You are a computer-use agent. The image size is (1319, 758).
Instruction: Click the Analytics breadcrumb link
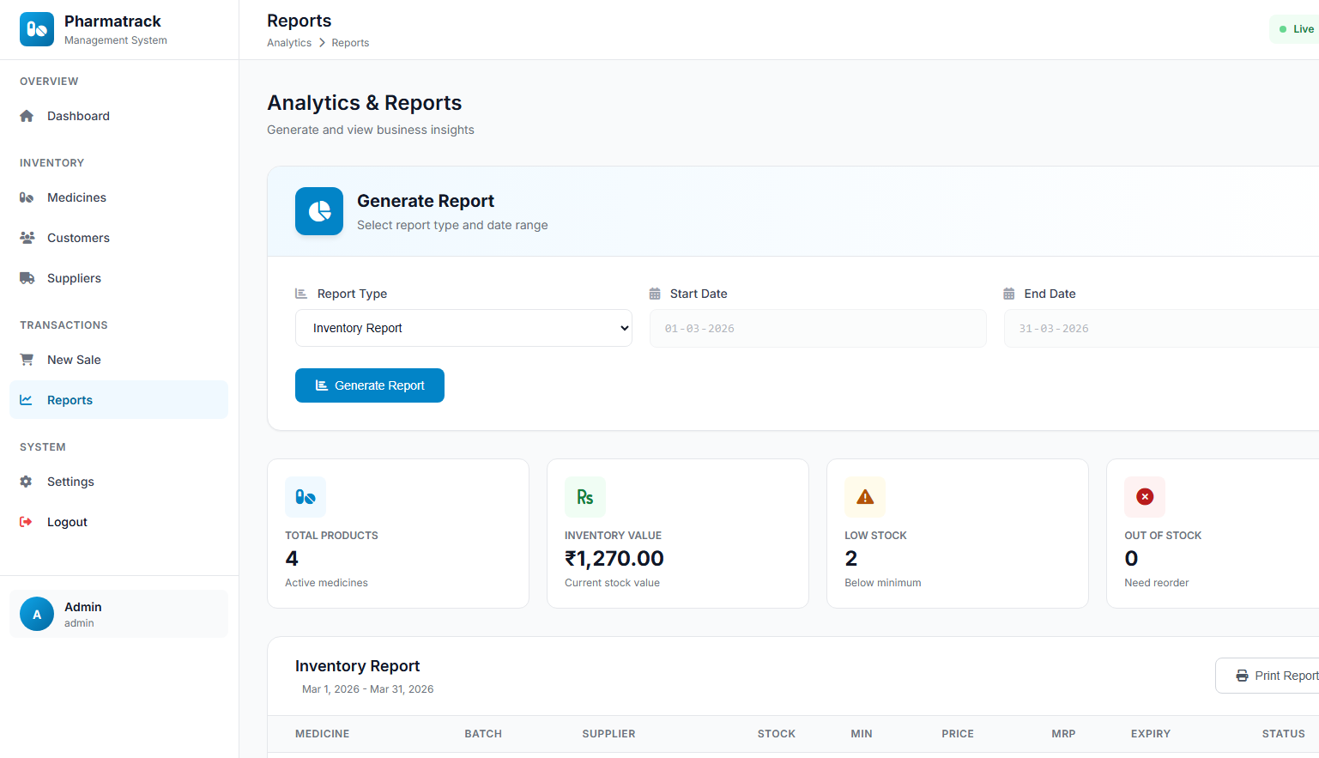(x=289, y=43)
